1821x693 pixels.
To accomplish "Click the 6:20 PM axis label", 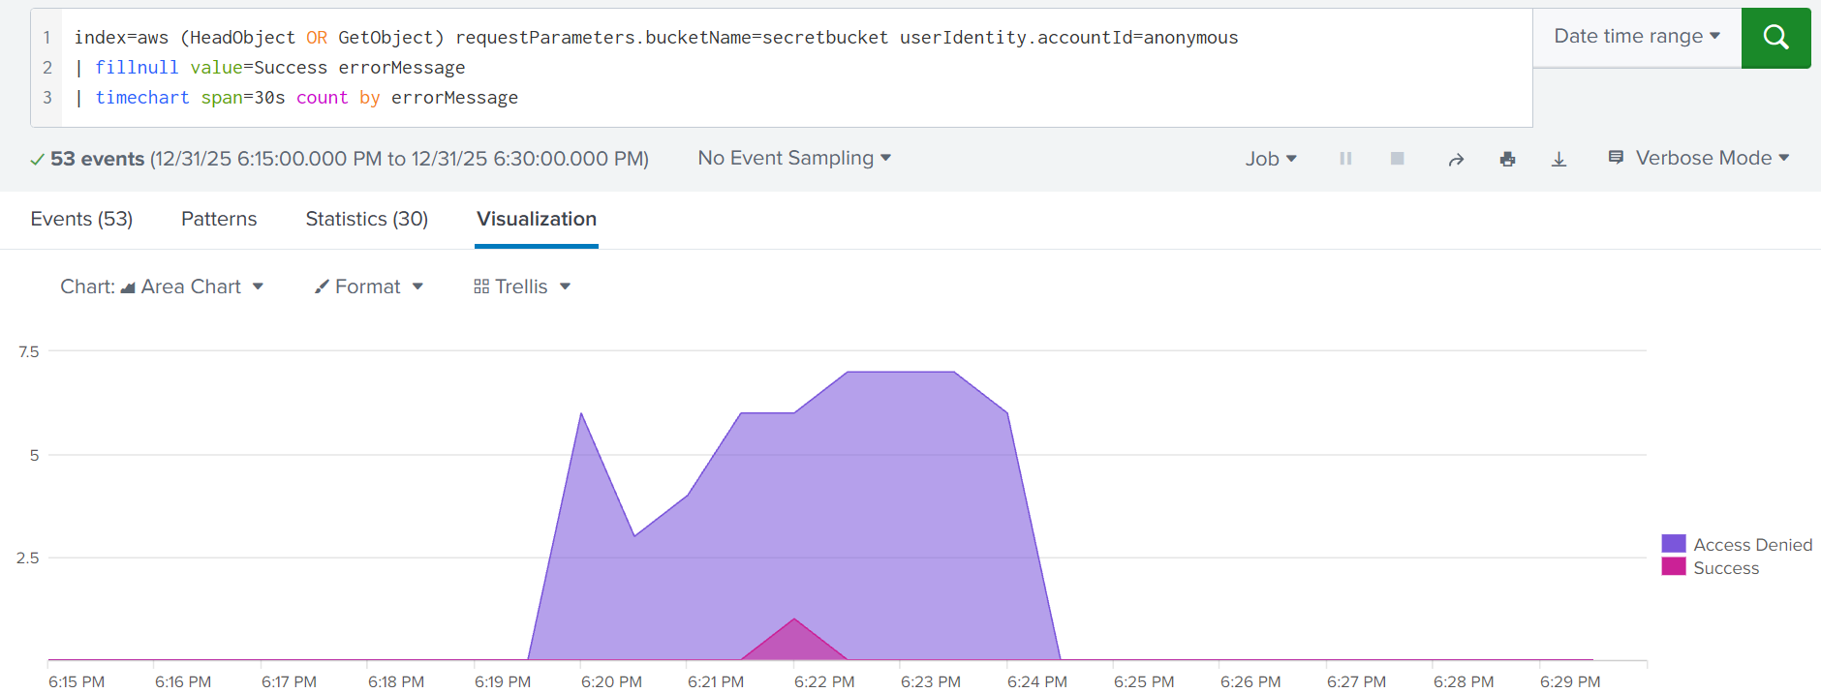I will click(x=611, y=681).
